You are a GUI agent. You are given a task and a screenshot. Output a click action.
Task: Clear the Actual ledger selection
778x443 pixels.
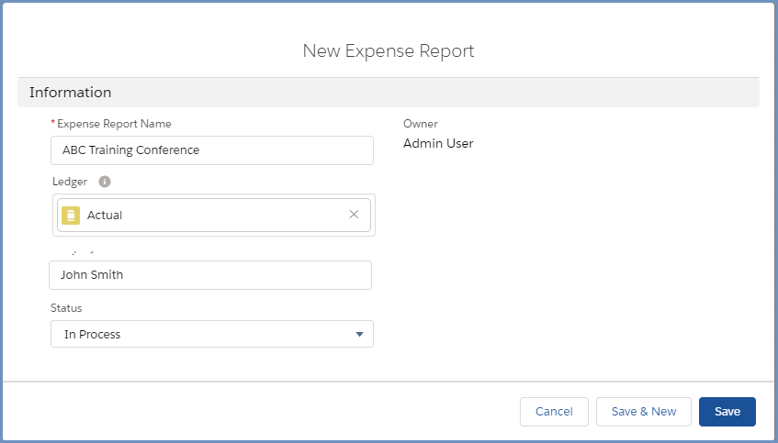(354, 215)
